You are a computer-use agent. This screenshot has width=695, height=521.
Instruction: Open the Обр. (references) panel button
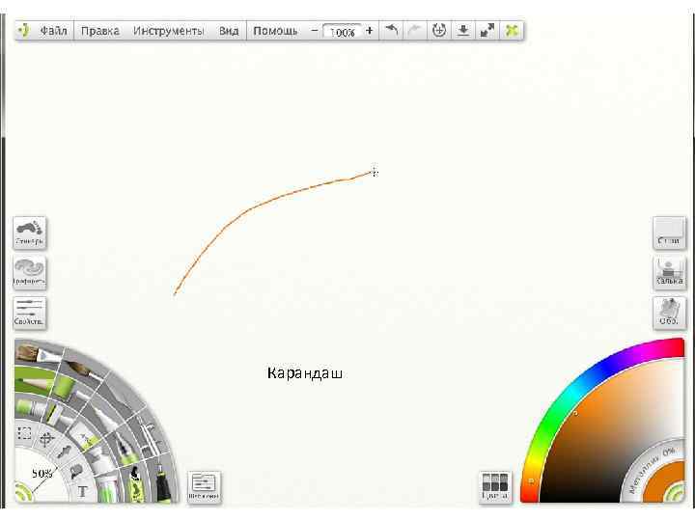[669, 314]
